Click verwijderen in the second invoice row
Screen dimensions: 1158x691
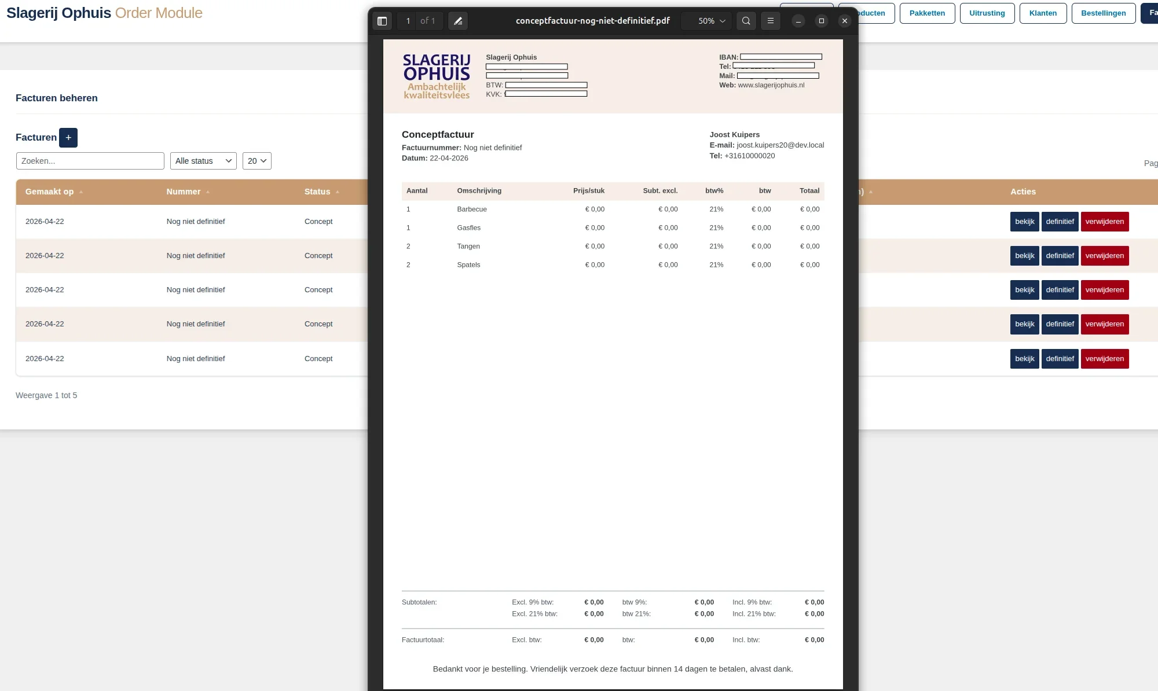1105,256
